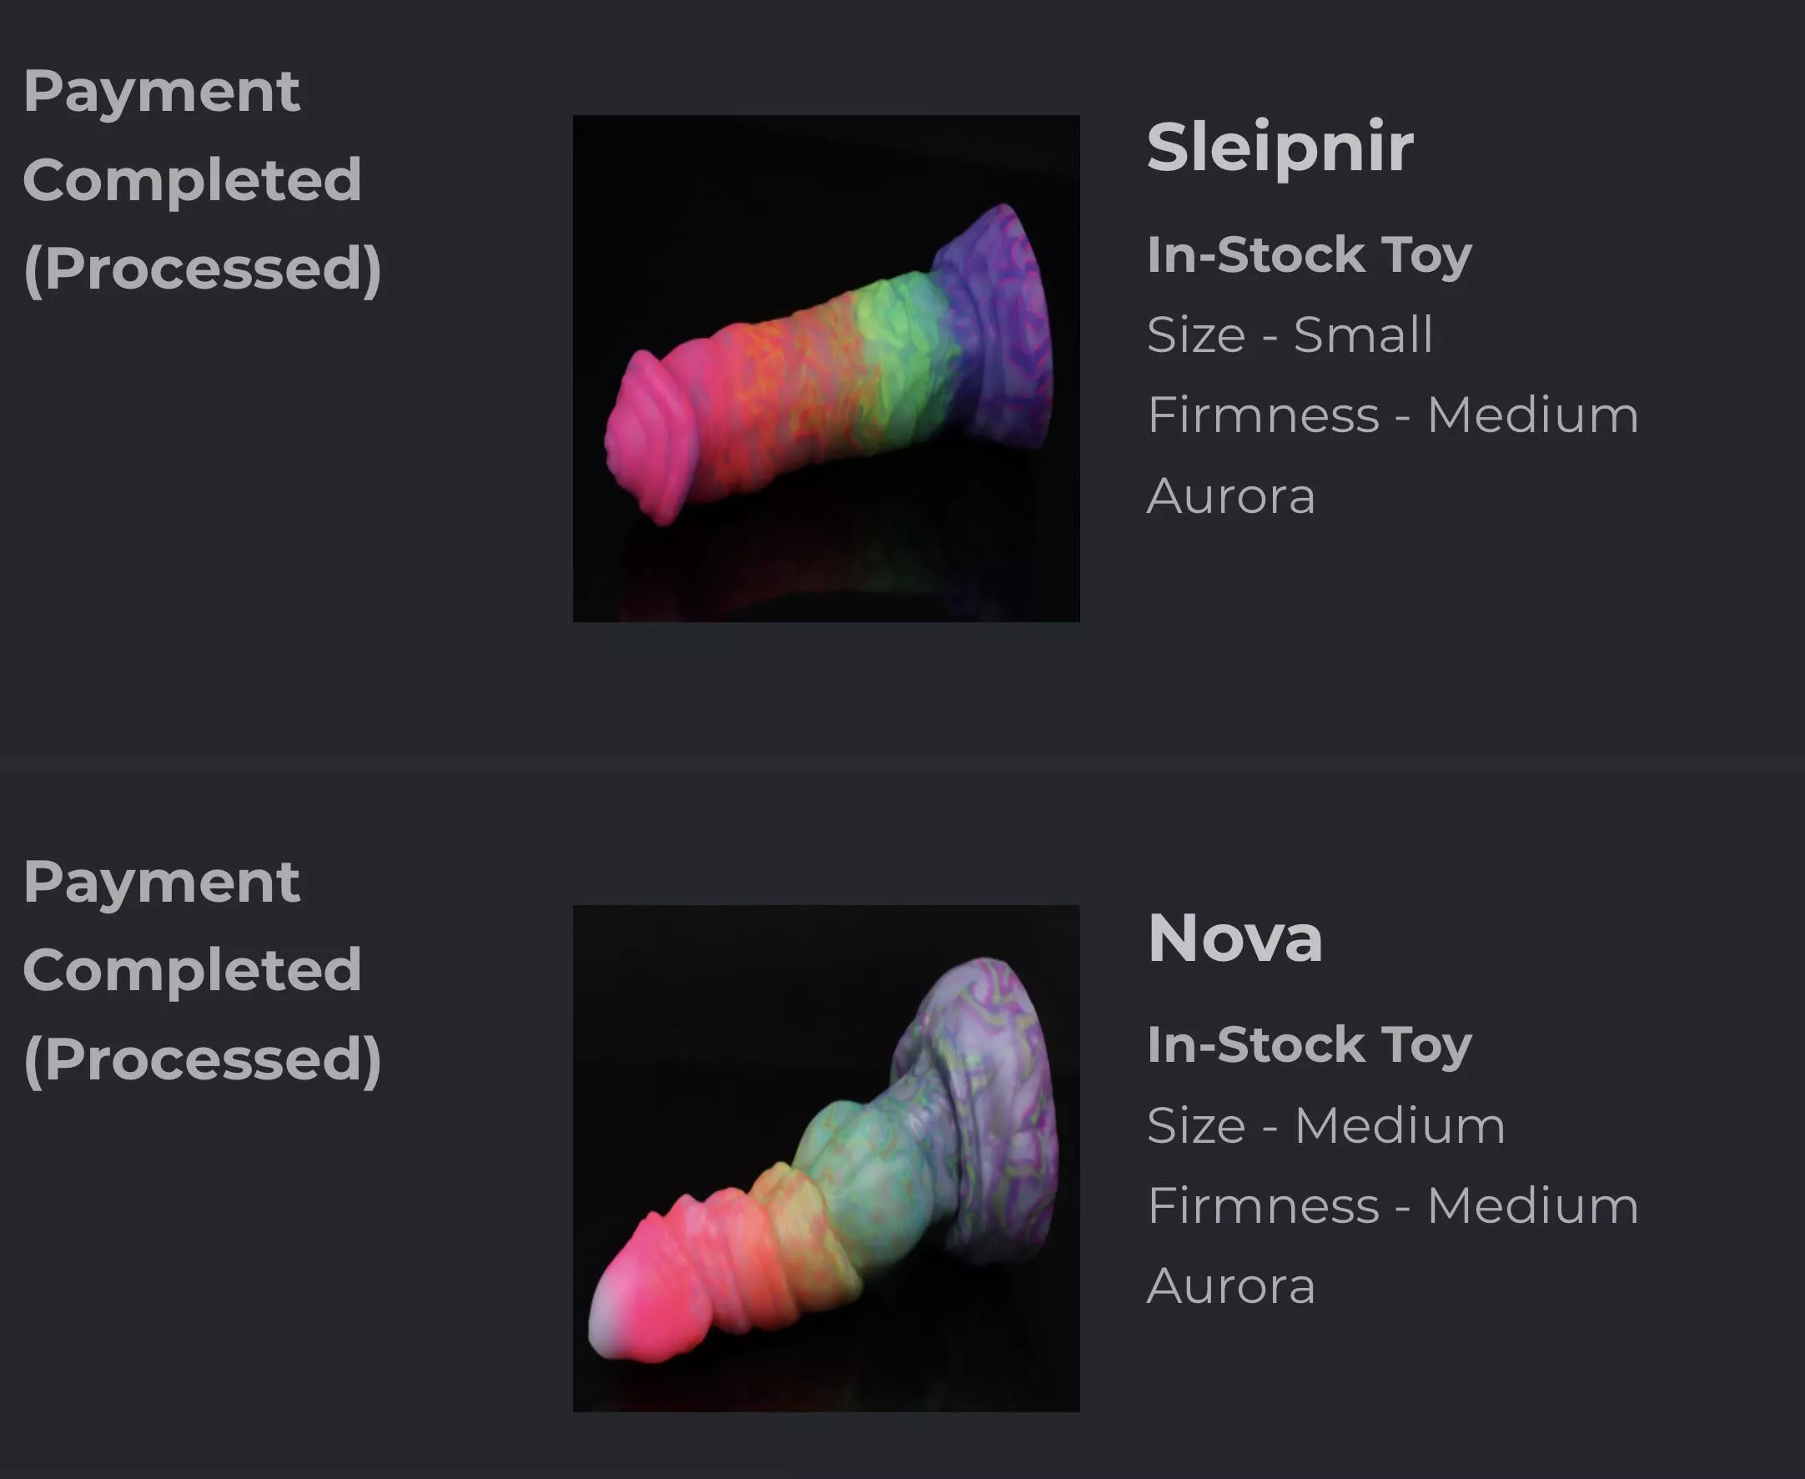Click the Aurora color label under Nova
1805x1479 pixels.
click(1231, 1285)
